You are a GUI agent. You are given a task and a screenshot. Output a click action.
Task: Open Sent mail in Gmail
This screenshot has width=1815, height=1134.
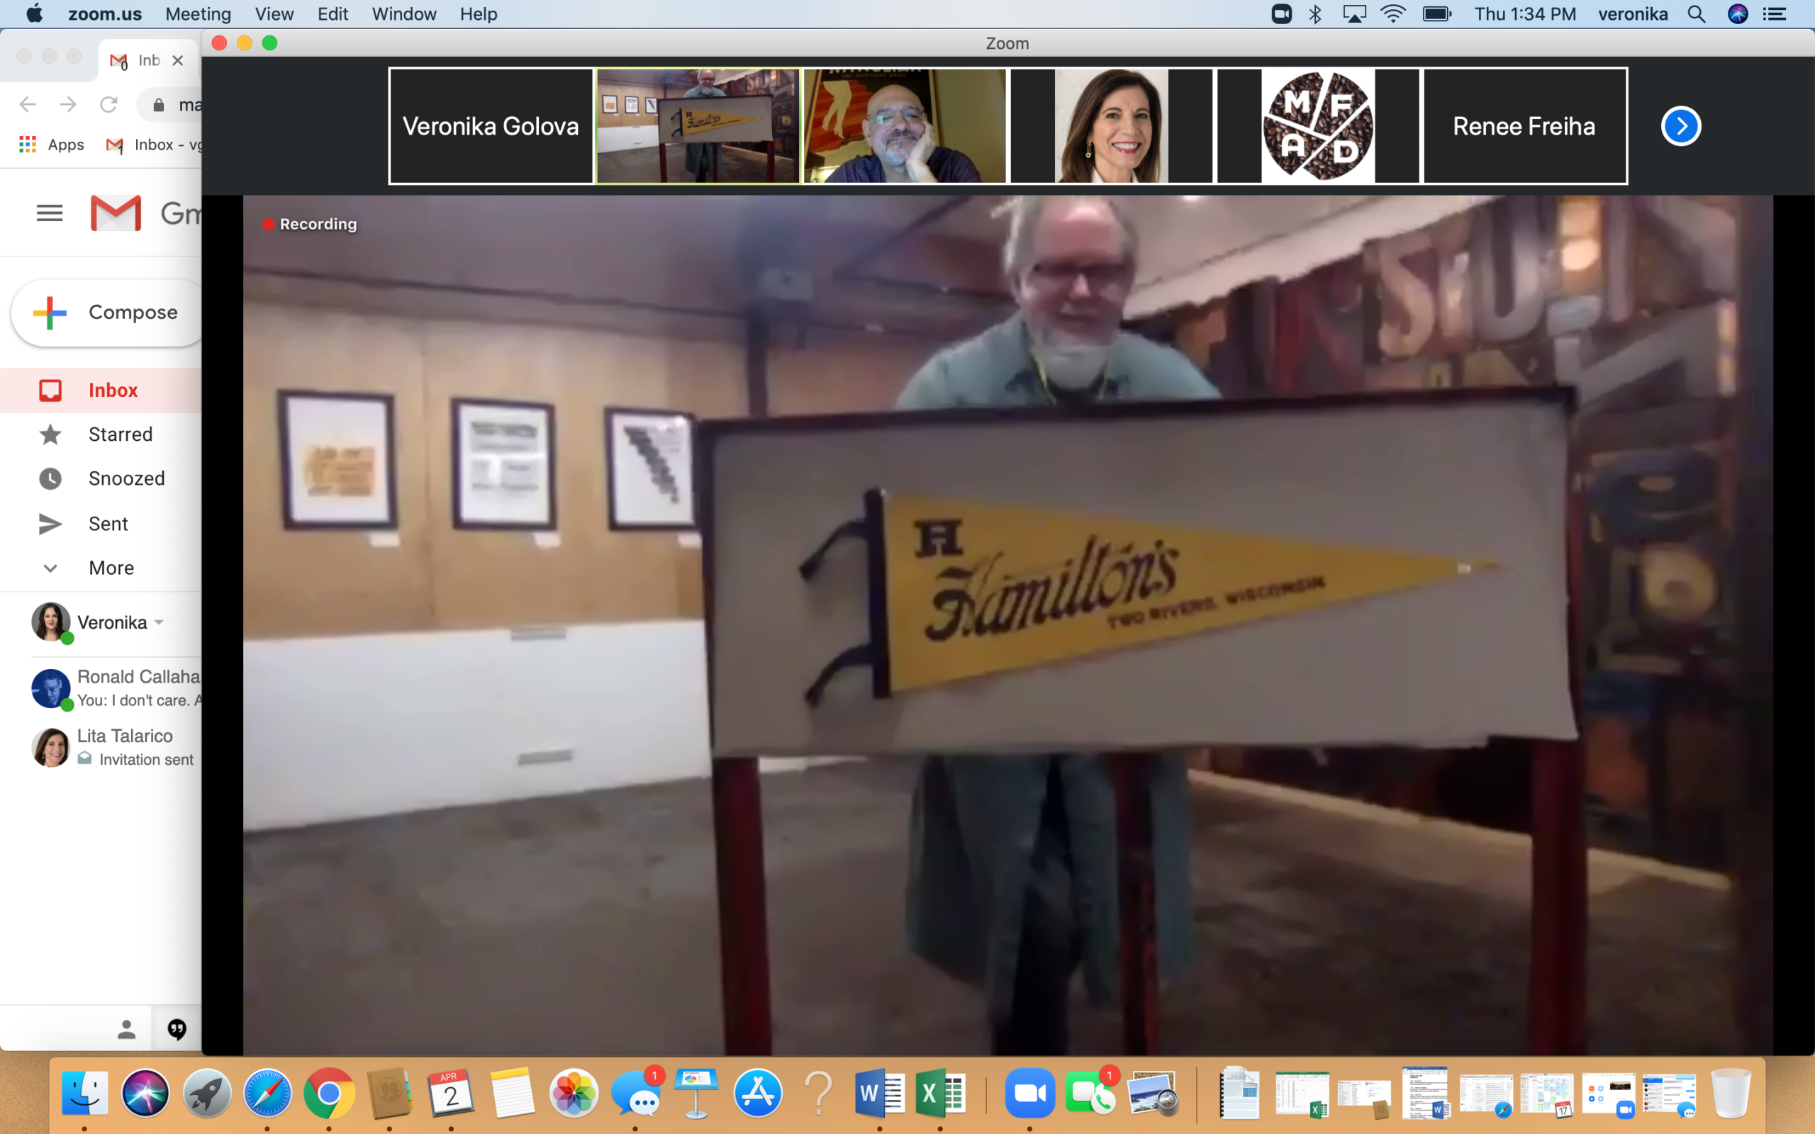pyautogui.click(x=101, y=524)
